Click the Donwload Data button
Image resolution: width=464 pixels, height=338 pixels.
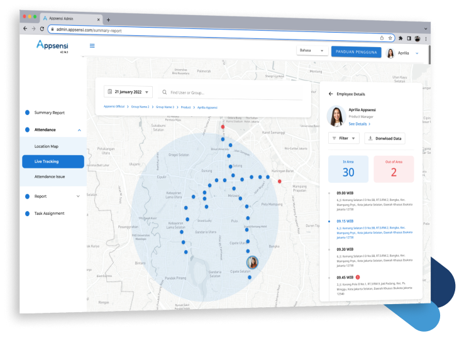[x=385, y=138]
